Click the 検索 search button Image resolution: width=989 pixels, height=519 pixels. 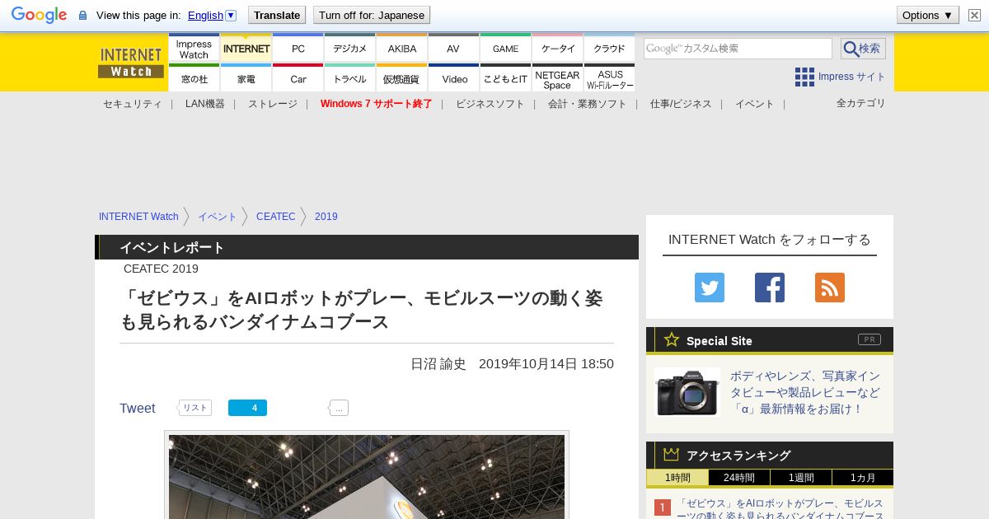coord(863,49)
